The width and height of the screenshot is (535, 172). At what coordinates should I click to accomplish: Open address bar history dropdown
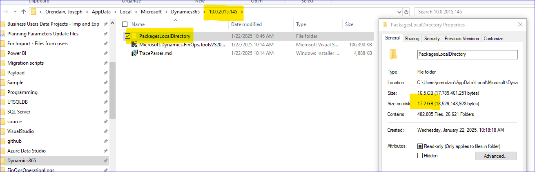pos(399,12)
